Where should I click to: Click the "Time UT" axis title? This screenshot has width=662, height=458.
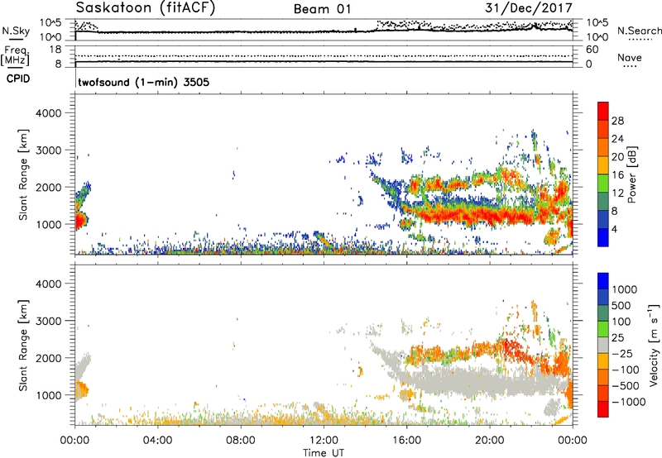click(324, 453)
